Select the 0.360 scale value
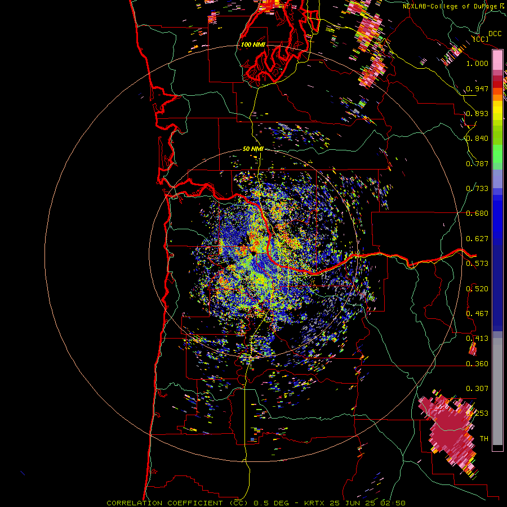 477,364
